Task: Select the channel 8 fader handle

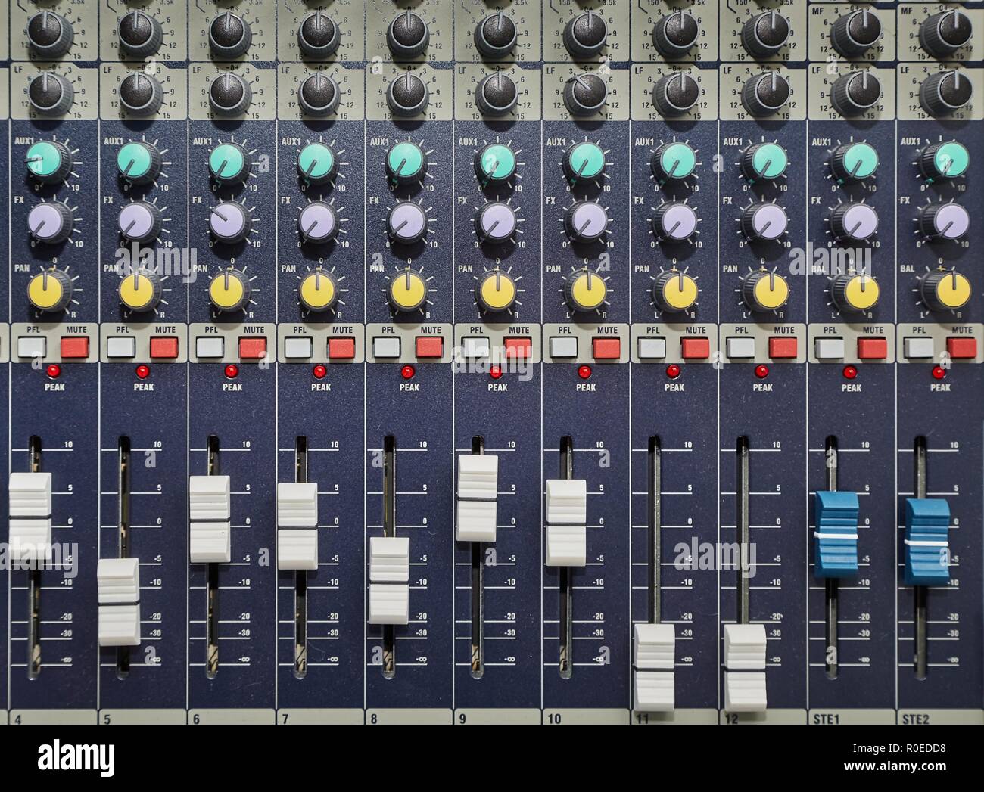Action: tap(389, 580)
